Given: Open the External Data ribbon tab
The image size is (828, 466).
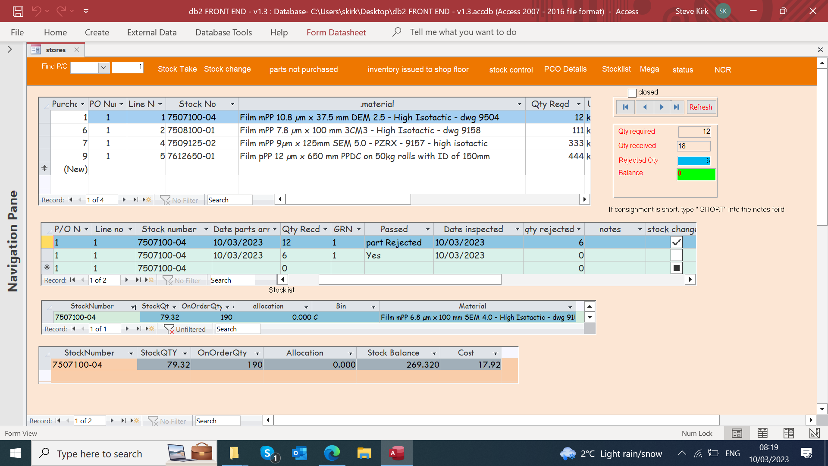Looking at the screenshot, I should 152,32.
